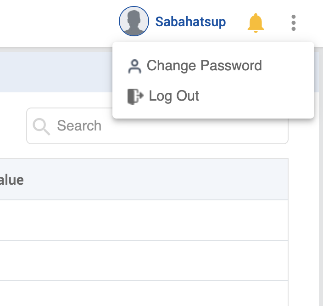This screenshot has height=306, width=323.
Task: Click an empty area of the top header bar
Action: (x=55, y=22)
